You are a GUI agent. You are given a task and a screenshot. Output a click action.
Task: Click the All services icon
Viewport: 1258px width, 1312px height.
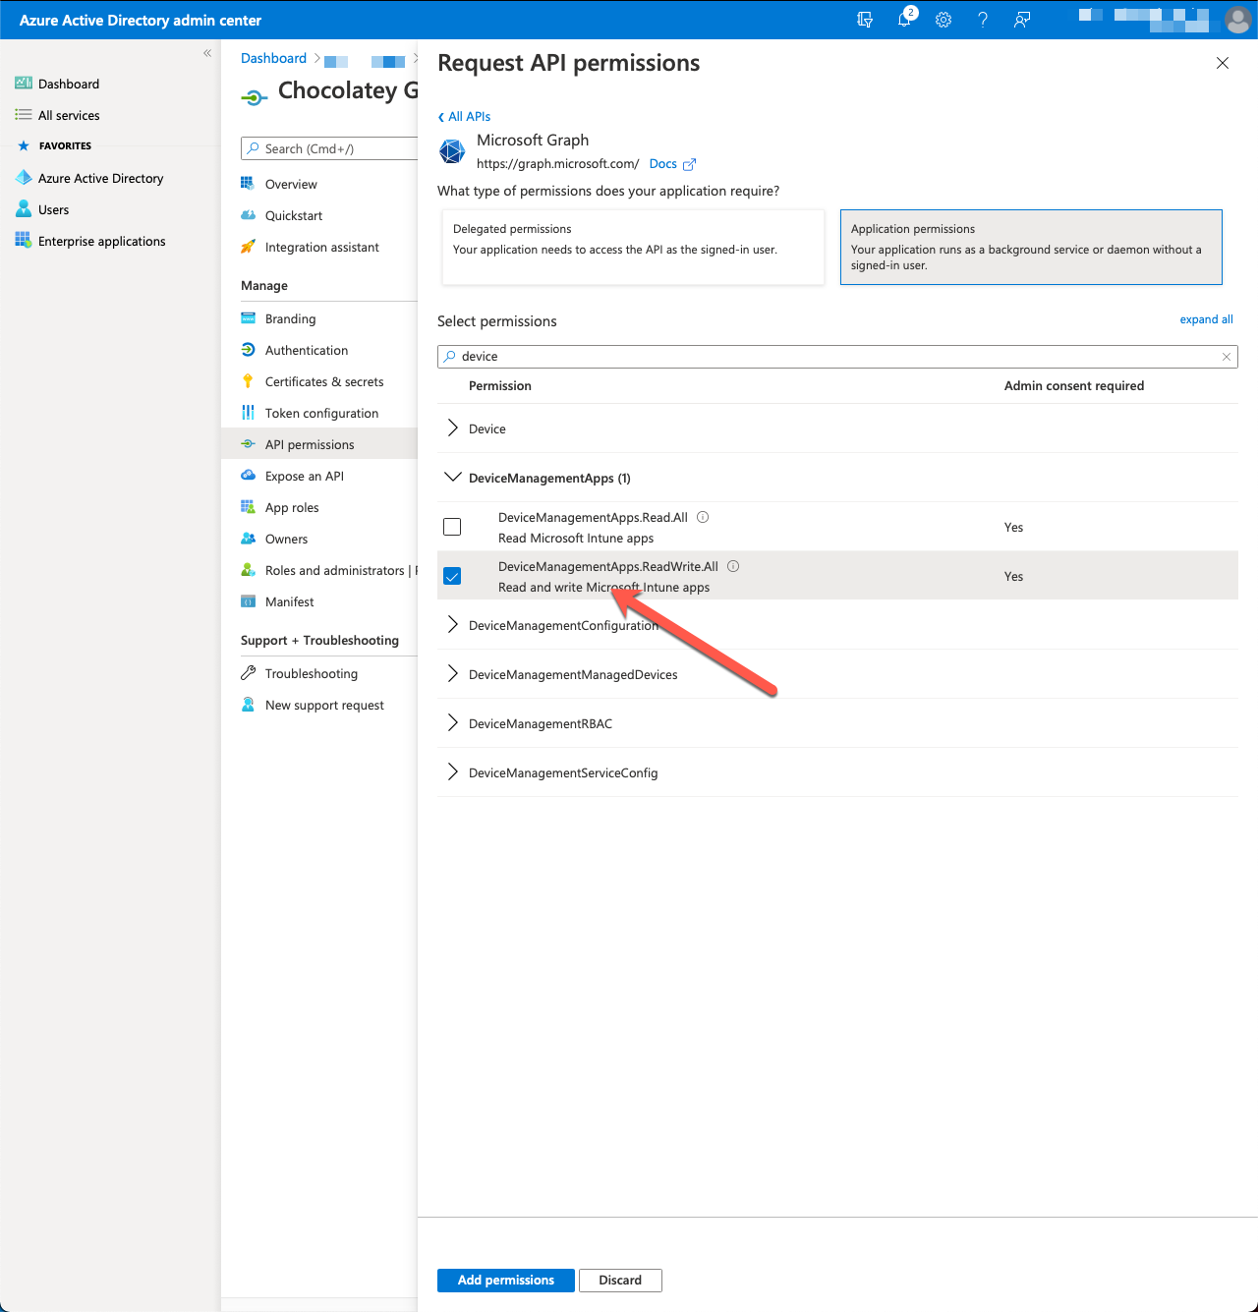24,115
